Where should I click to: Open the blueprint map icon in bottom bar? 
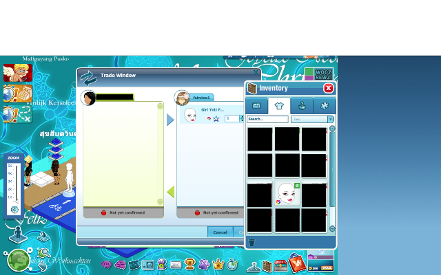coord(134,265)
